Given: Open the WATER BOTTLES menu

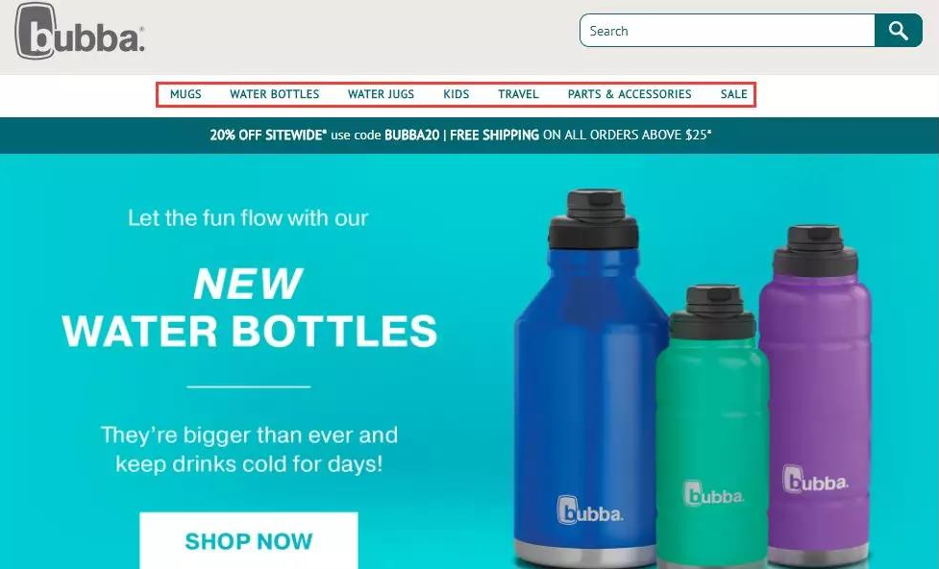Looking at the screenshot, I should [x=275, y=94].
